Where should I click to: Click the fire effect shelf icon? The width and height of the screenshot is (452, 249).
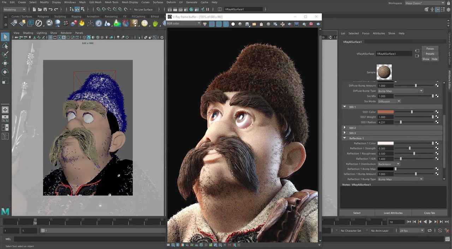(x=82, y=23)
